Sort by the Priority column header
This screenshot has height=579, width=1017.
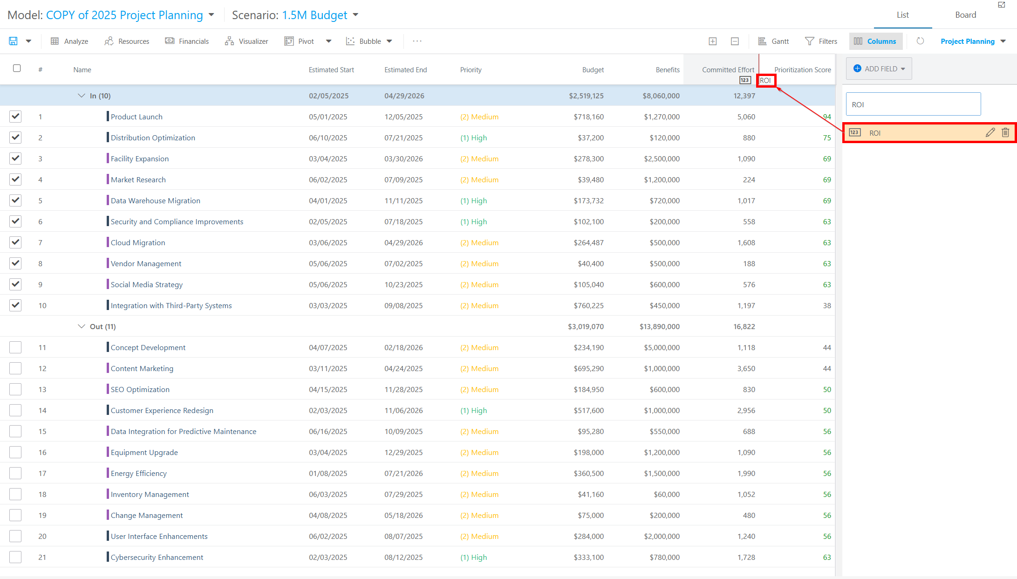coord(471,69)
